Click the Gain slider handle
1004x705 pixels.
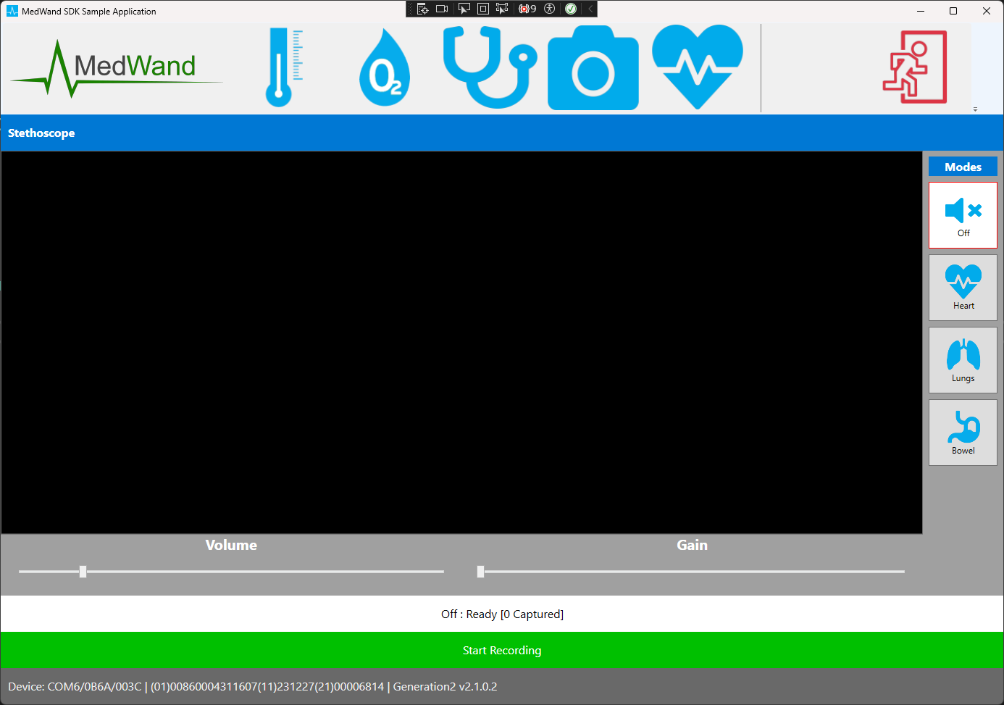(480, 572)
